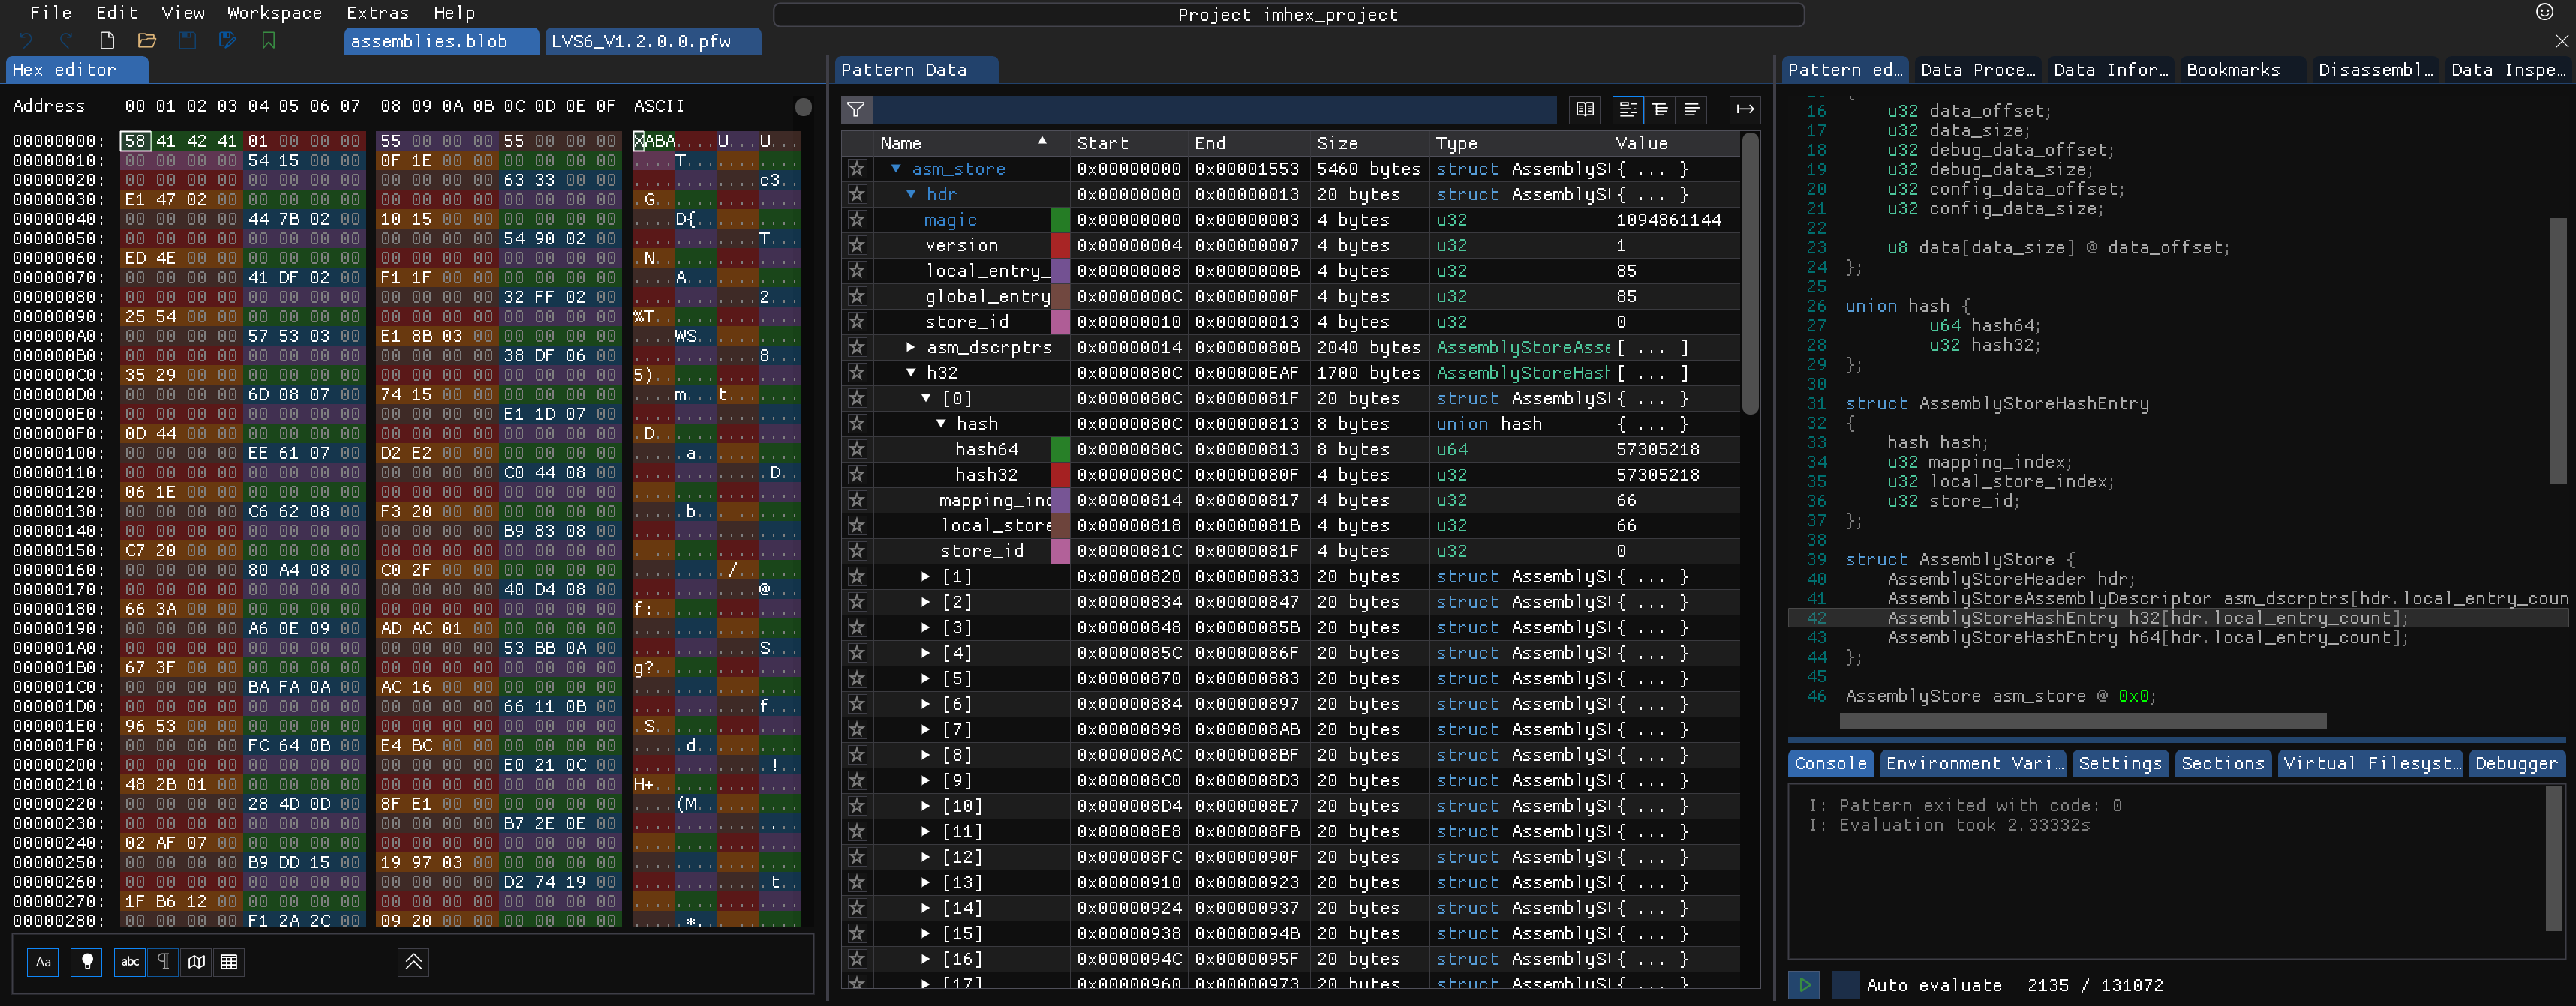This screenshot has height=1006, width=2576.
Task: Open the Workspace menu
Action: click(274, 13)
